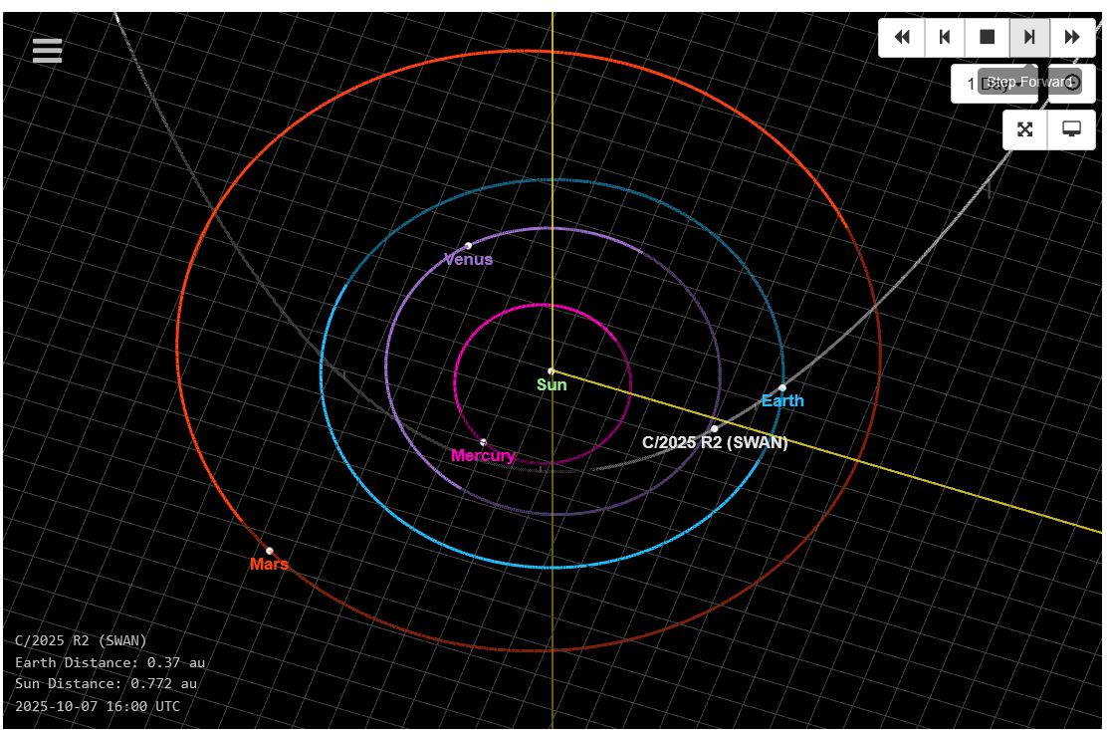Select the Venus label

[x=468, y=260]
